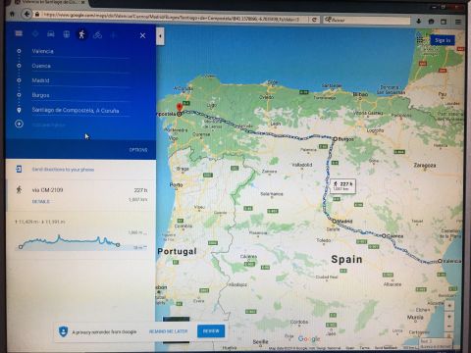Edit the Burgos waypoint field

pyautogui.click(x=80, y=95)
